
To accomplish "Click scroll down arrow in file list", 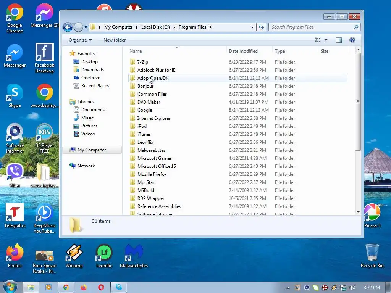I will tap(358, 212).
